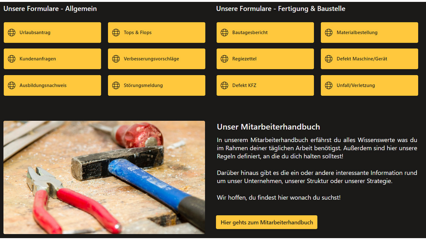Go to Hier gehts zum Mitarbeiterhandbuch

[x=266, y=222]
